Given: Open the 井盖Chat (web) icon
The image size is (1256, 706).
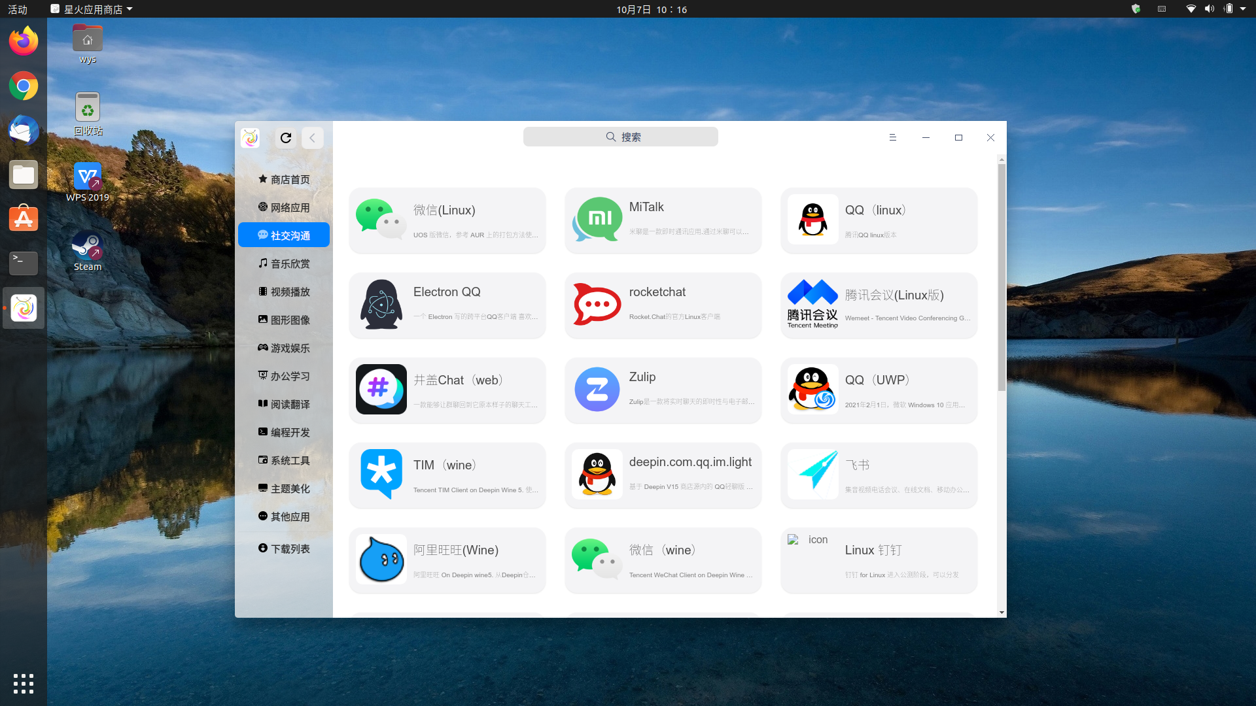Looking at the screenshot, I should click(x=381, y=390).
